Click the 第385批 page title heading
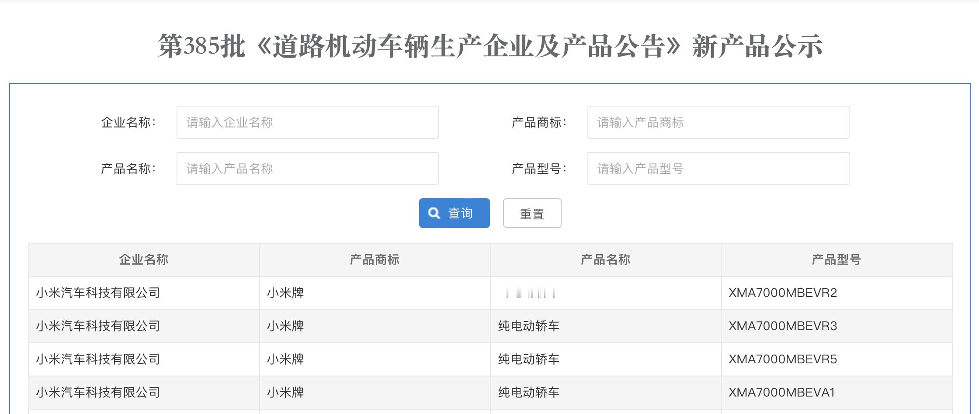This screenshot has height=414, width=979. pos(490,46)
